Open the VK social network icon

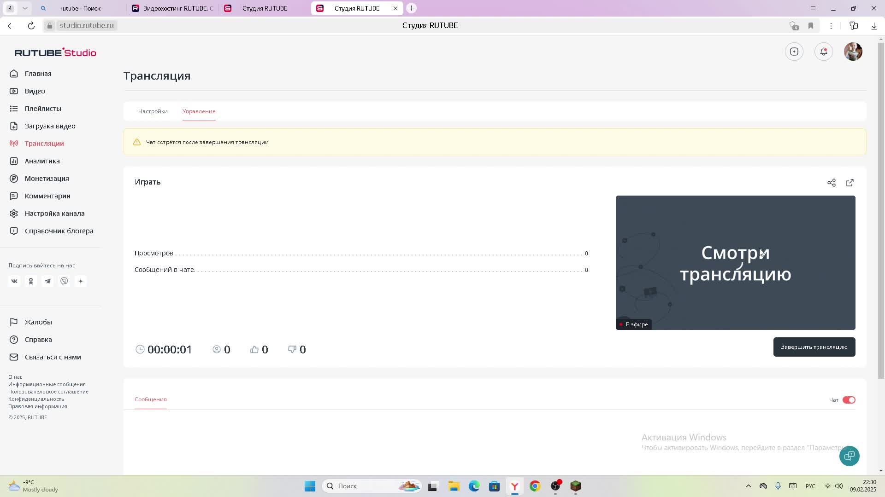coord(14,281)
